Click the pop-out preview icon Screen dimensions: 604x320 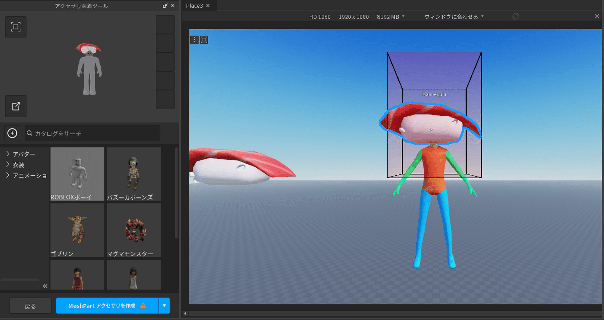pos(16,106)
